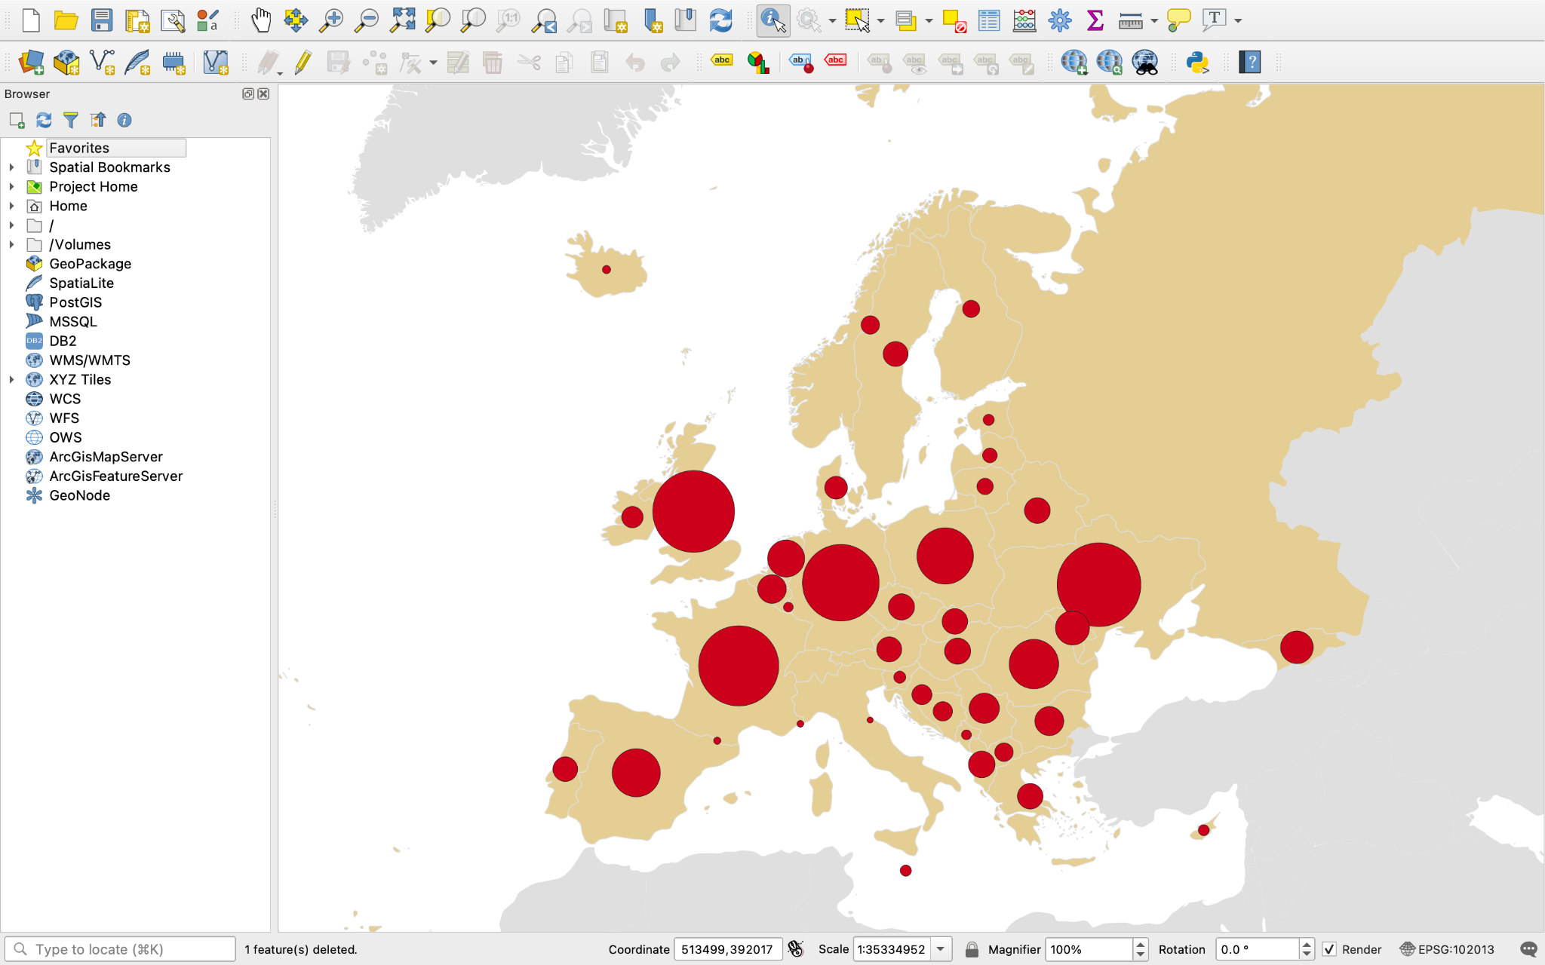Open the Data Source Manager
This screenshot has width=1545, height=965.
31,62
